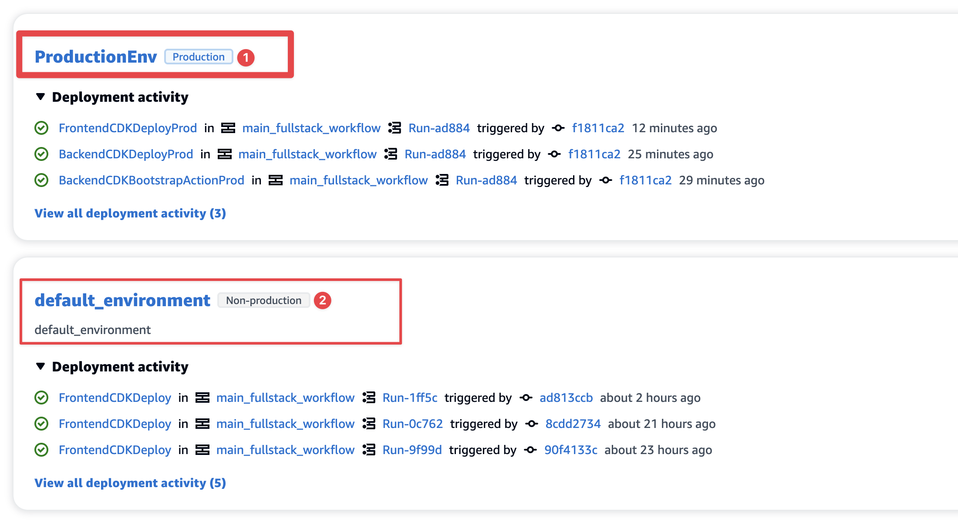Open the BackendCDKBootstrapActionProd action link

(152, 180)
